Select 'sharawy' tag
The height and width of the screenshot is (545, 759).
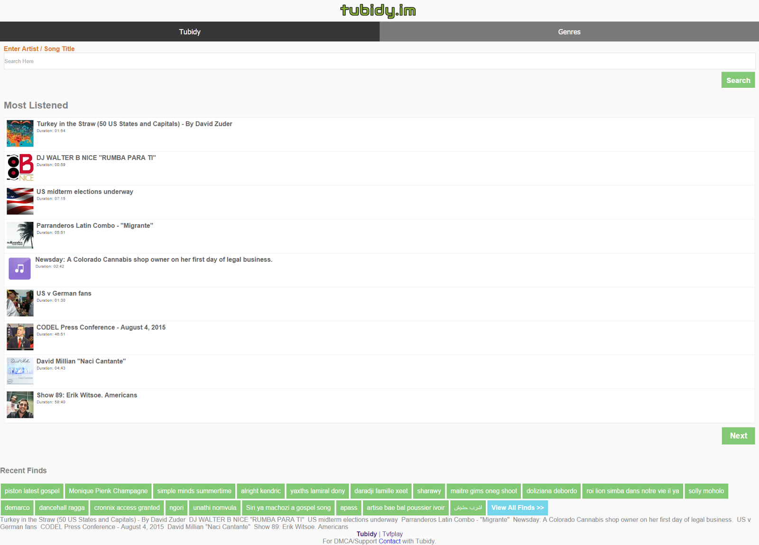[429, 491]
